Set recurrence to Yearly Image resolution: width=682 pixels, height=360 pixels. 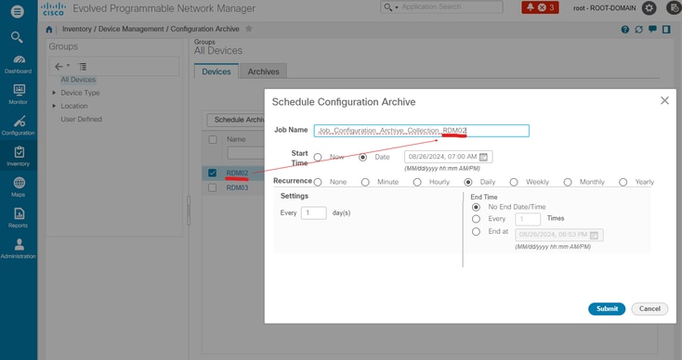623,183
